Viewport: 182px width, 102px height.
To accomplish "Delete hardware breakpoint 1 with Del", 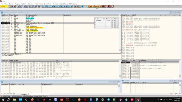I will pyautogui.click(x=115, y=21).
